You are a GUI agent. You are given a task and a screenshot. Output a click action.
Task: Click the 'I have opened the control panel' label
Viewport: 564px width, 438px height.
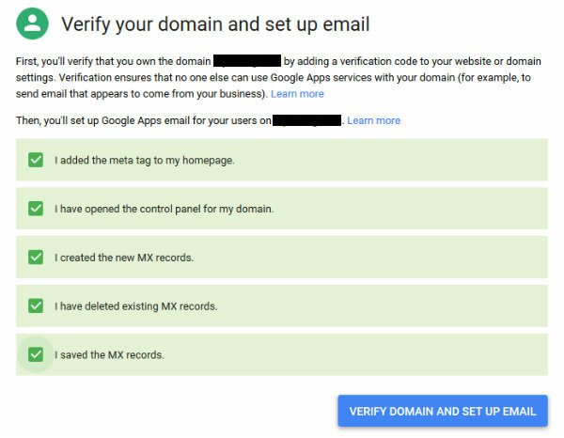click(164, 209)
